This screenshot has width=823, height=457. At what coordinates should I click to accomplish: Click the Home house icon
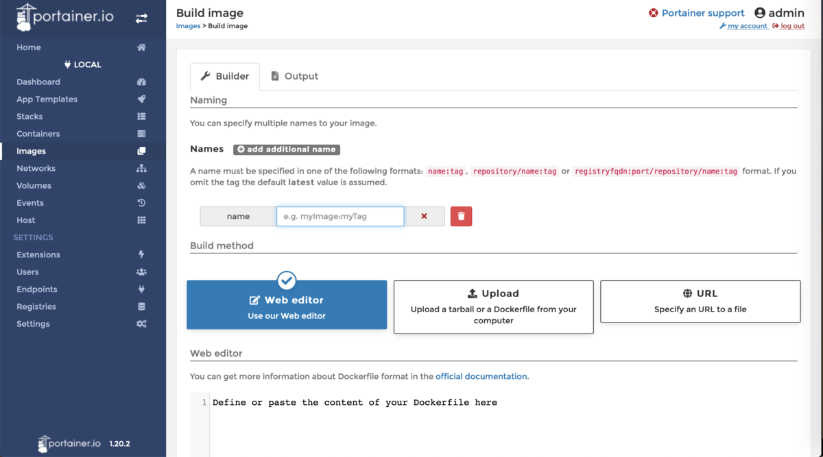(x=141, y=47)
